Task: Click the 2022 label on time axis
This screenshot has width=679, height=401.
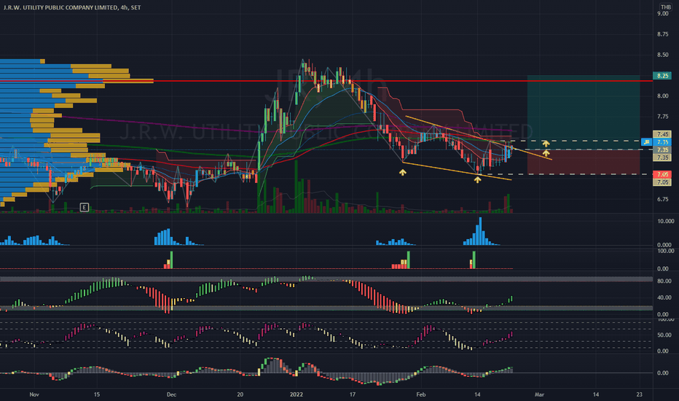Action: [297, 394]
